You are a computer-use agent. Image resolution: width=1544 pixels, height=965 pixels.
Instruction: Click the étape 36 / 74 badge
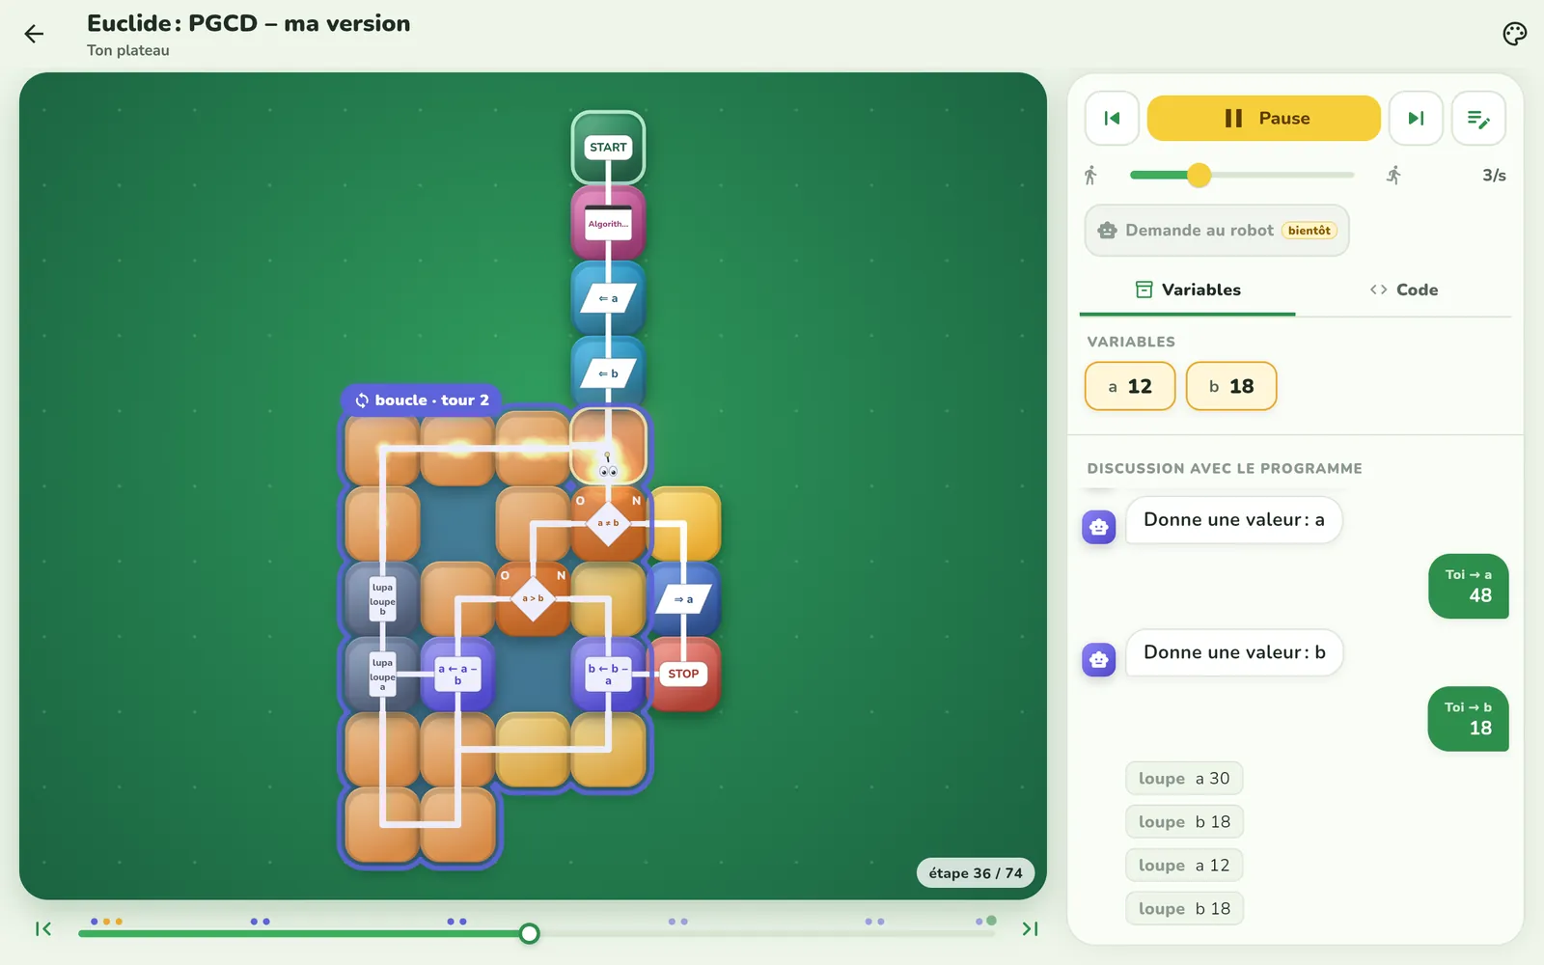pyautogui.click(x=976, y=873)
